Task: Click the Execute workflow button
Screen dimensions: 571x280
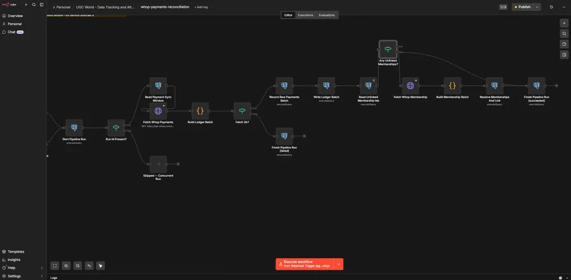Action: click(x=304, y=264)
